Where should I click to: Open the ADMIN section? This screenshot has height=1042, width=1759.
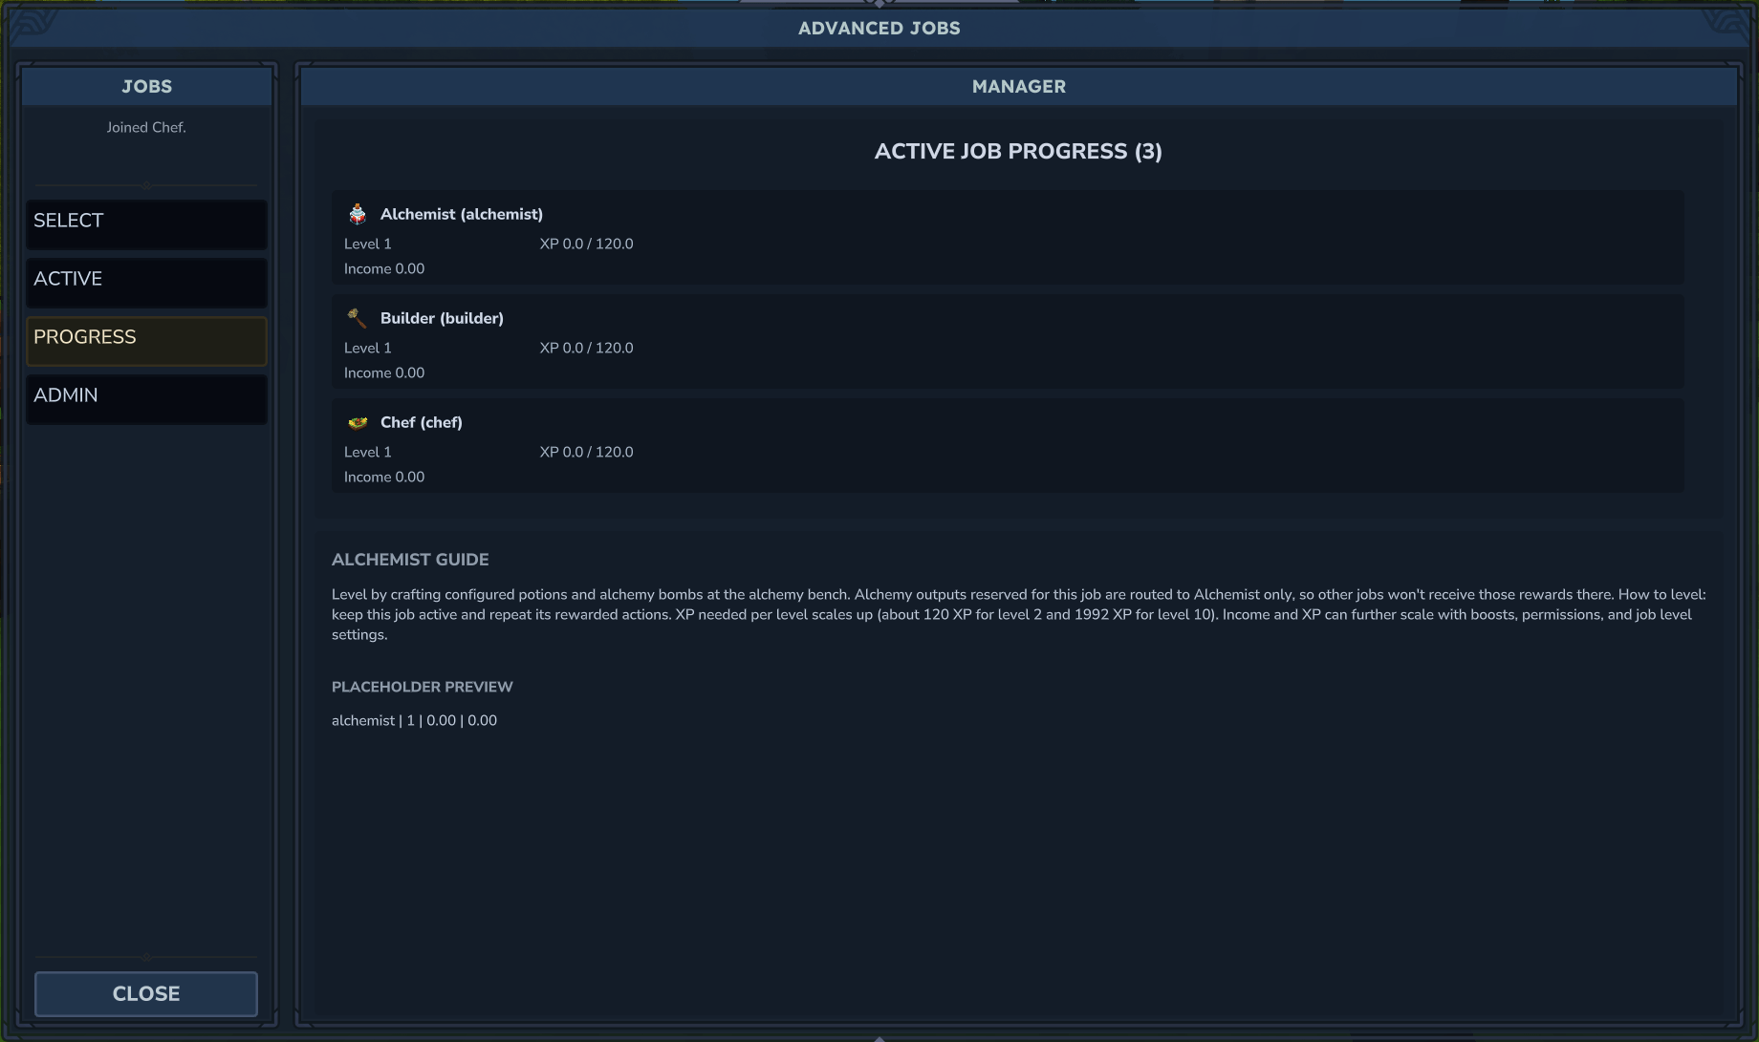[x=146, y=399]
